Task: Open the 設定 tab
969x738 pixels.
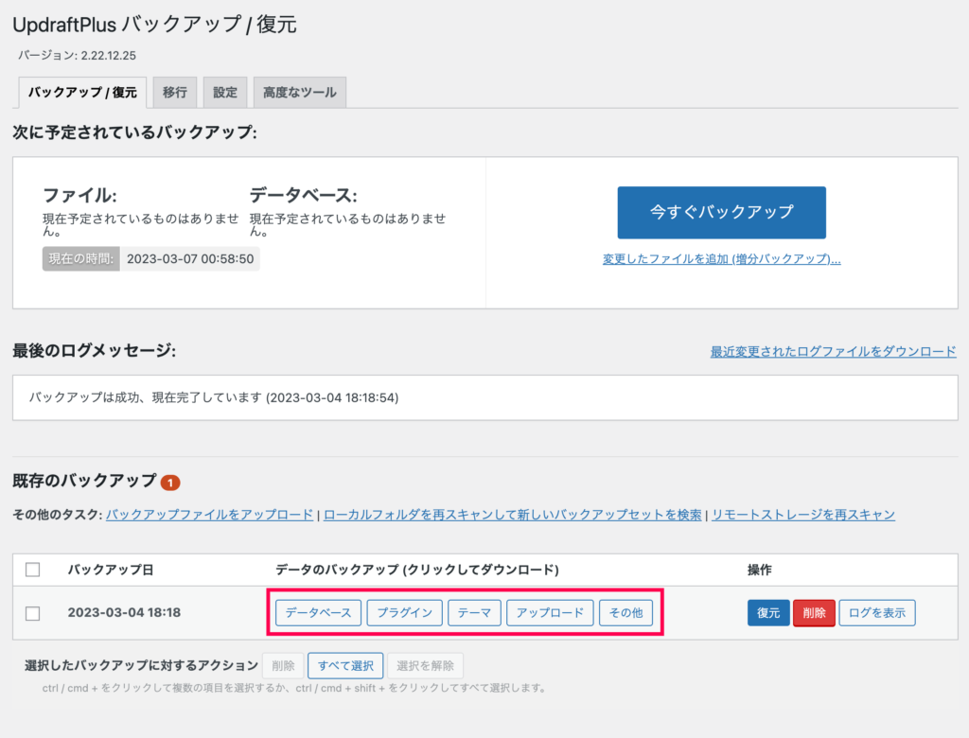Action: [225, 93]
